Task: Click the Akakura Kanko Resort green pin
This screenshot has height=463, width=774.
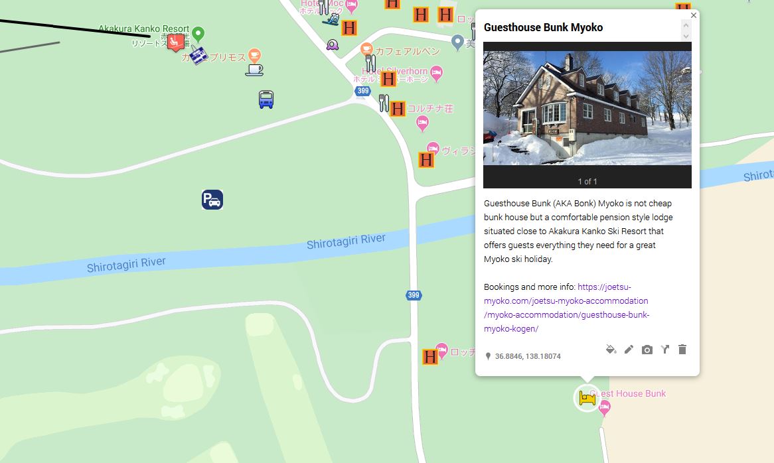Action: coord(198,34)
